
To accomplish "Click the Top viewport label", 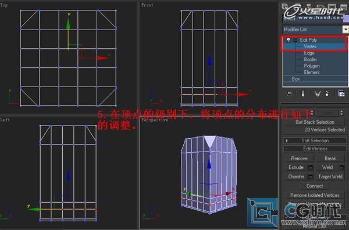I will point(4,5).
